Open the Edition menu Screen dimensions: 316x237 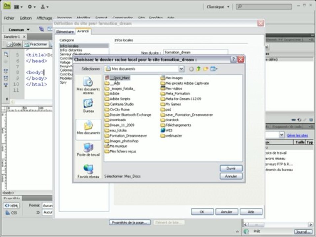pyautogui.click(x=26, y=18)
